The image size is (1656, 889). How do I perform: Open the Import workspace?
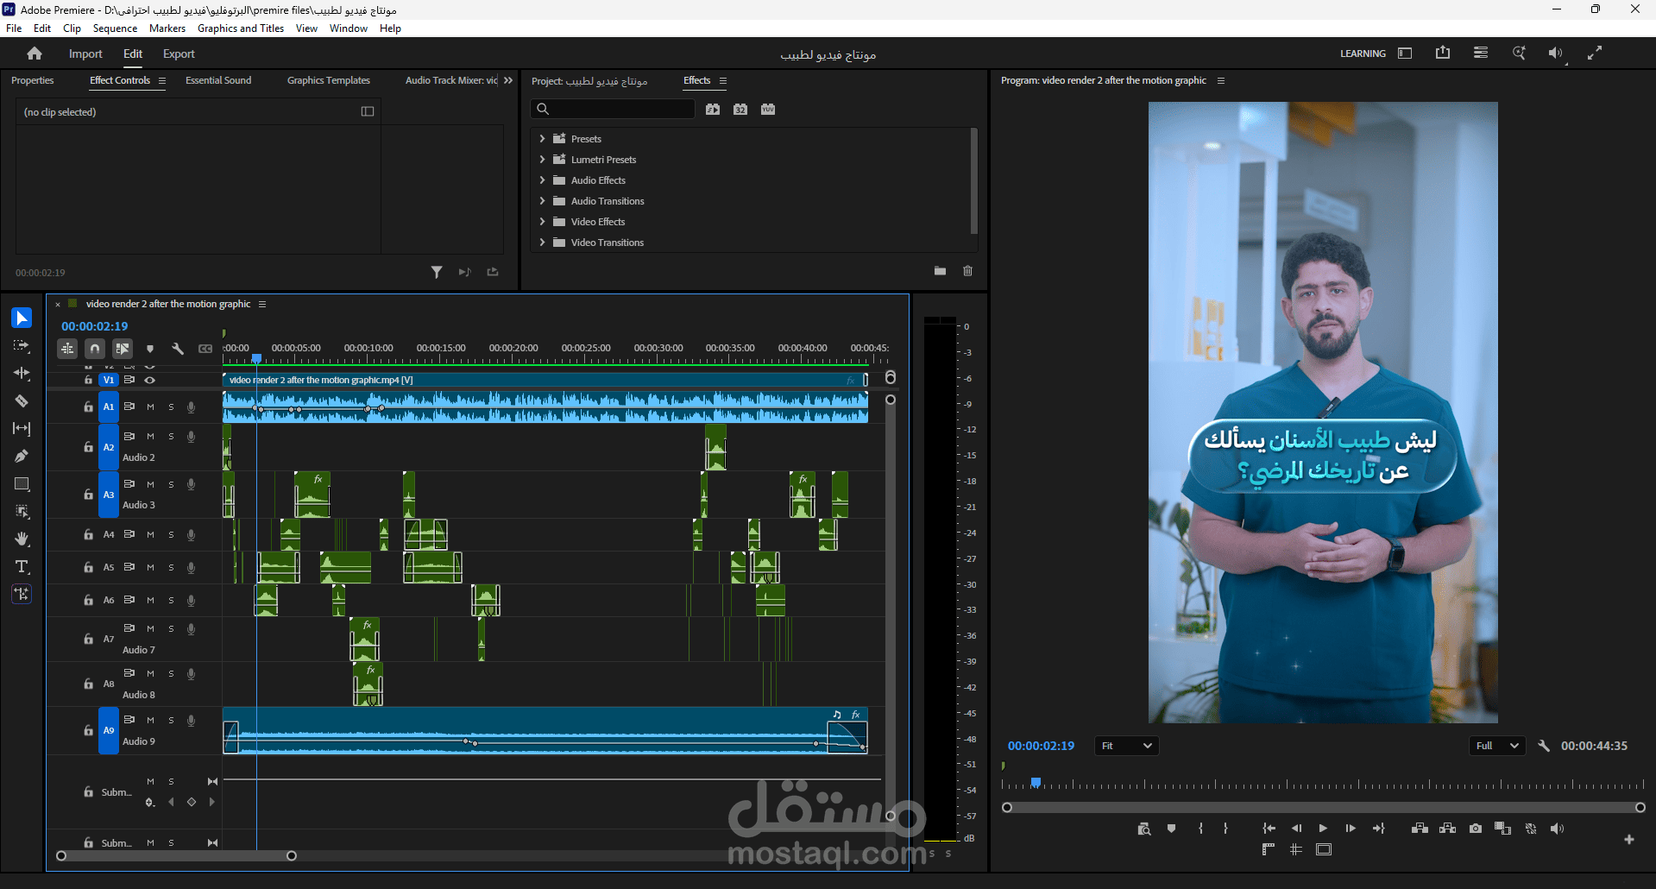coord(85,54)
